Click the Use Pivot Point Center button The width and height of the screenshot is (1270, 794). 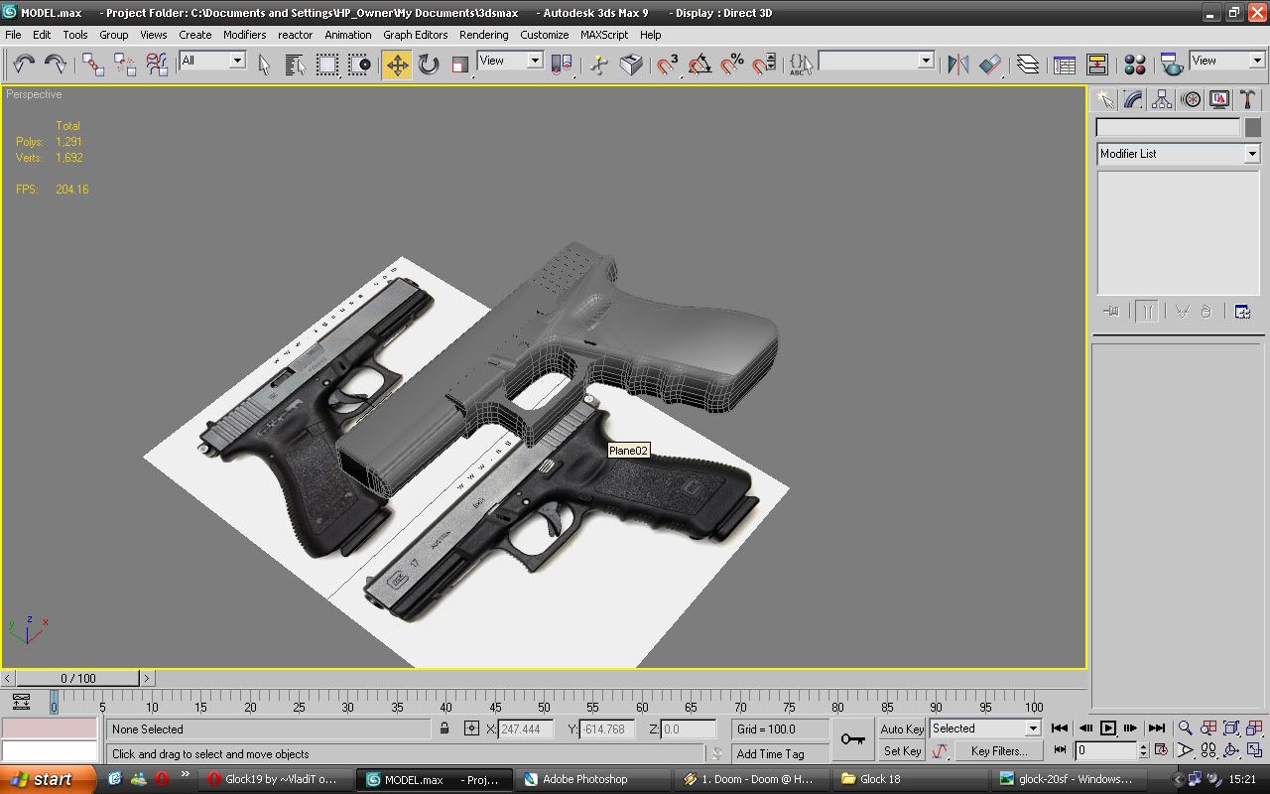tap(562, 65)
